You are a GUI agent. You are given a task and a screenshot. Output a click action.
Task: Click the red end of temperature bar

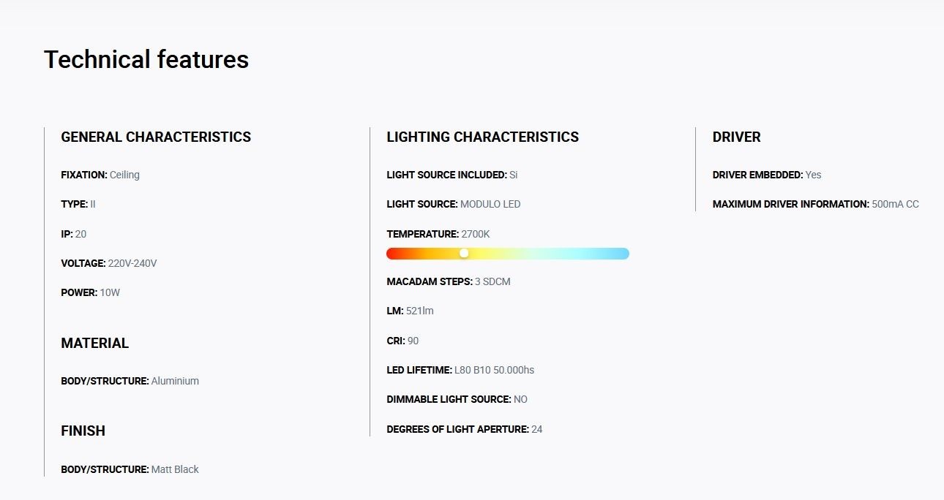coord(396,254)
